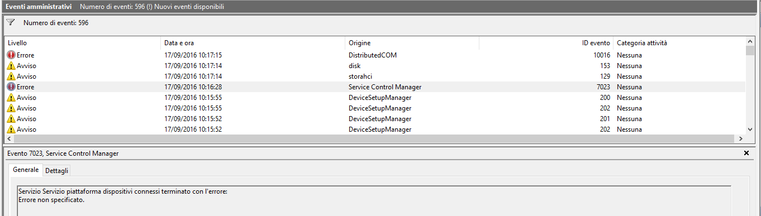
Task: Click warning icon of DeviceSetupManager event 201
Action: (11, 119)
